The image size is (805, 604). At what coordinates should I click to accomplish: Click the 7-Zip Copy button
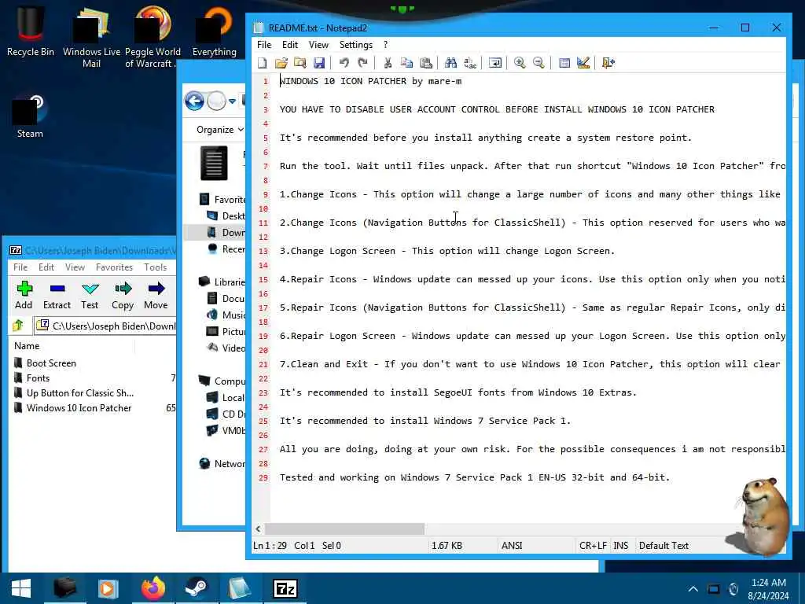point(123,296)
